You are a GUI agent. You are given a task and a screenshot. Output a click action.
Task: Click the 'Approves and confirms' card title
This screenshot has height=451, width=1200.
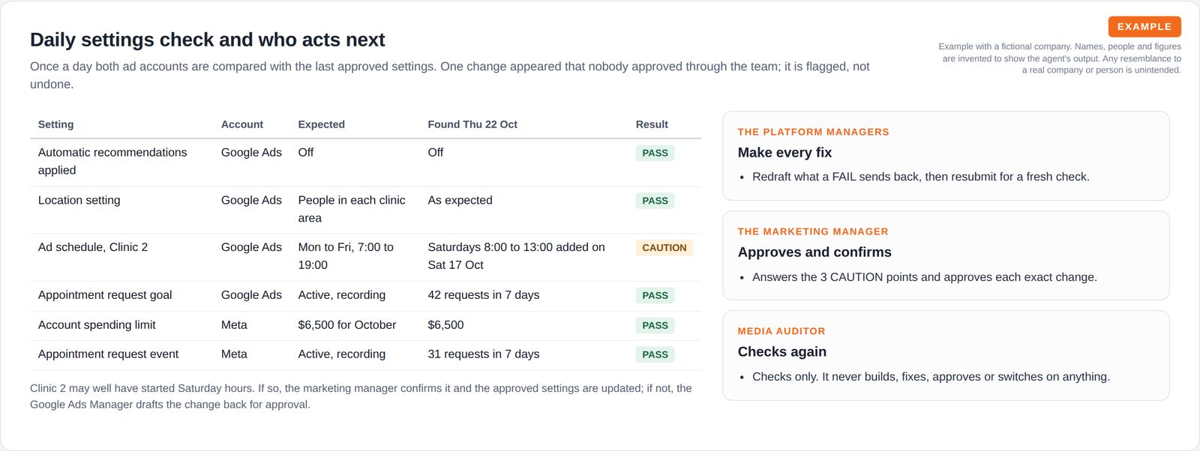pyautogui.click(x=814, y=252)
